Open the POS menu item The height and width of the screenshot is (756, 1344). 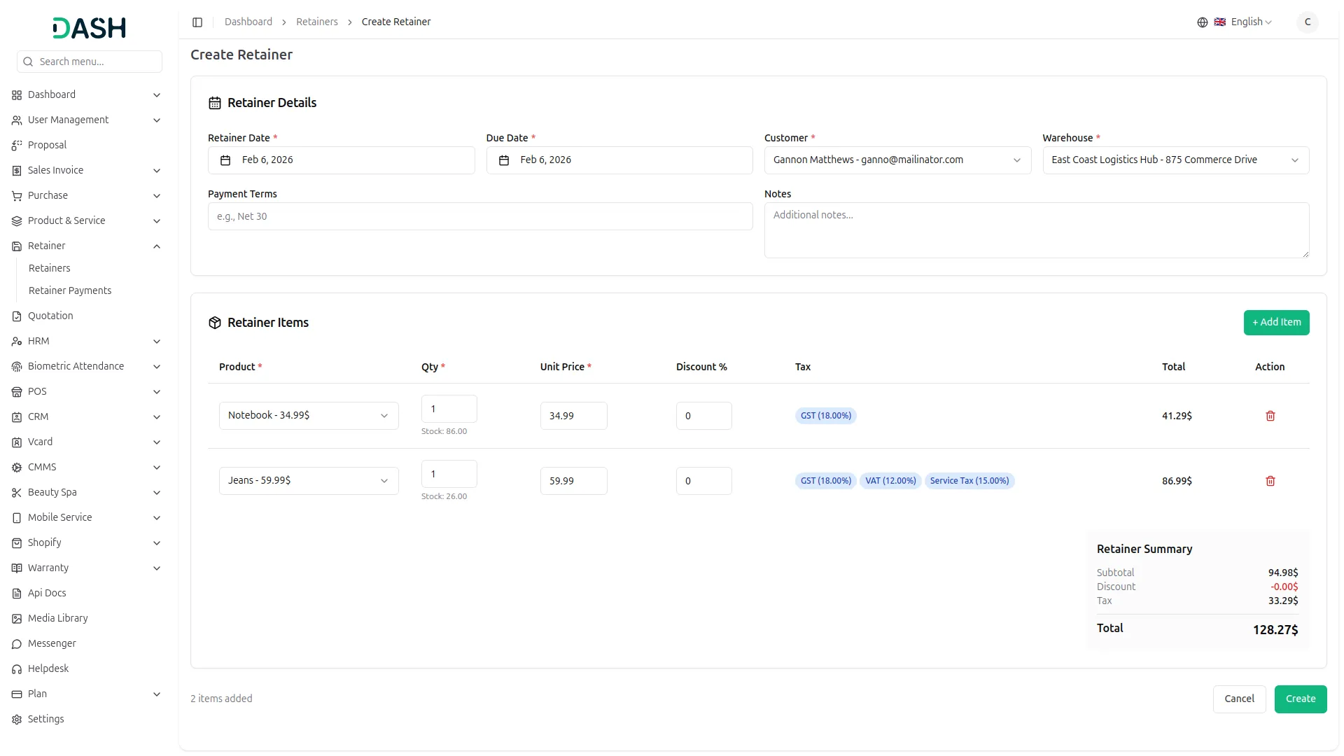[x=87, y=391]
